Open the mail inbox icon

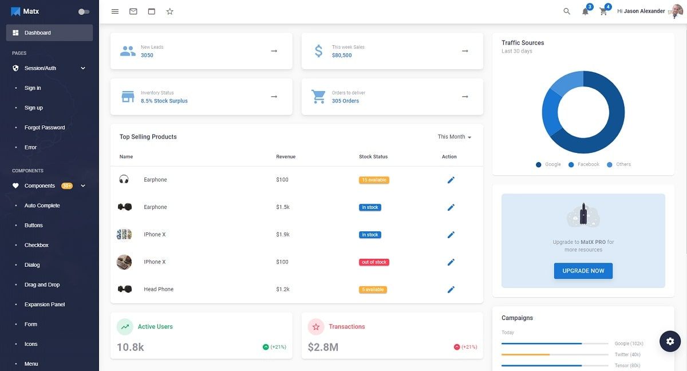pos(133,11)
